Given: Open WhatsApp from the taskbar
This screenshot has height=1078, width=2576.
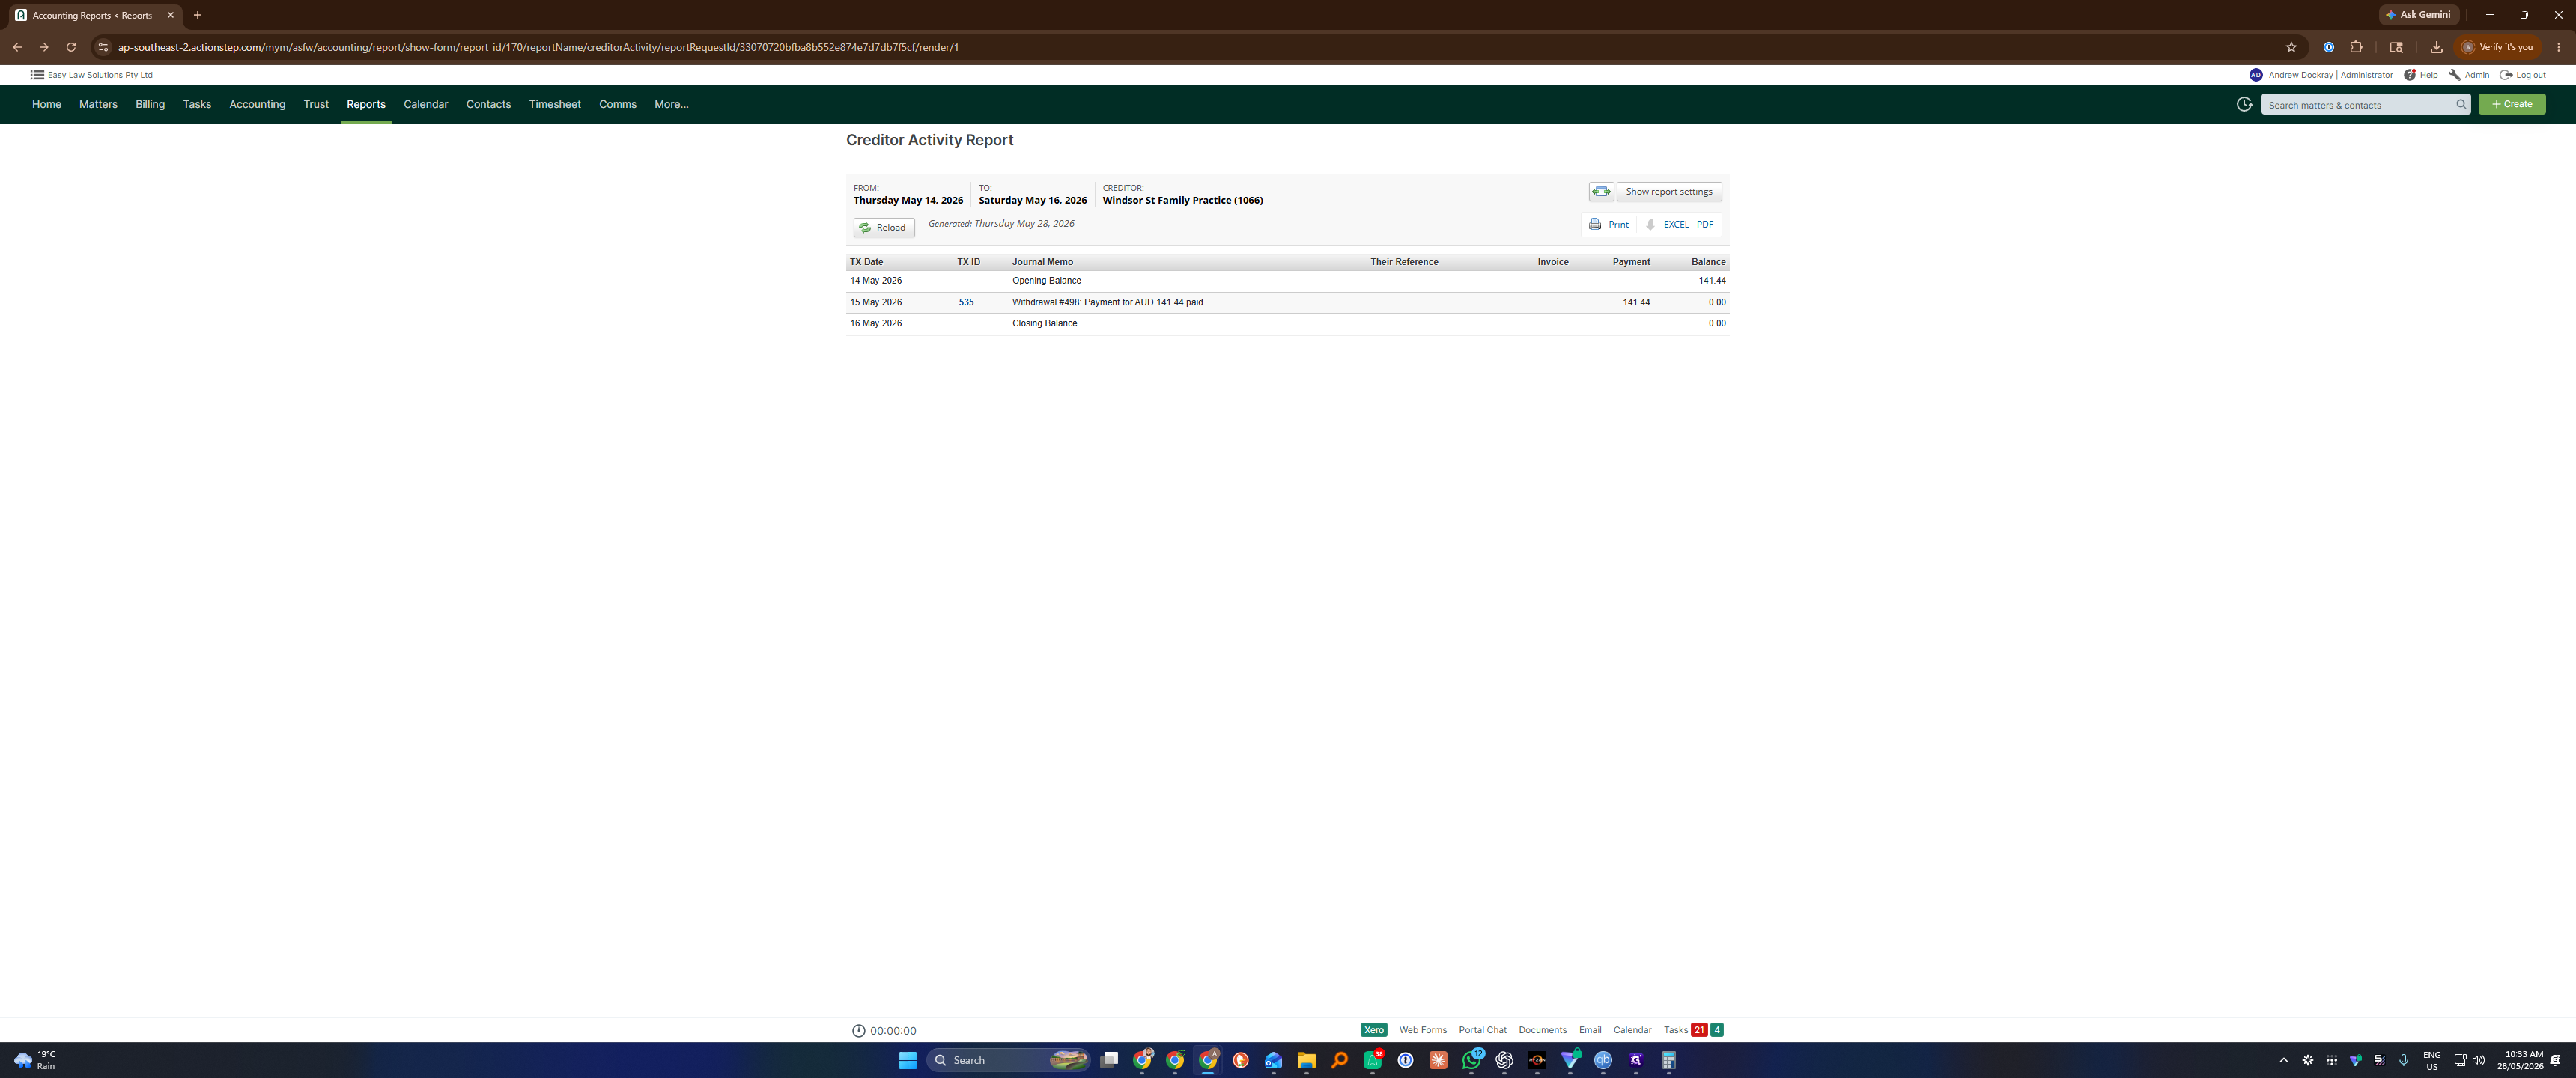Looking at the screenshot, I should (1472, 1060).
